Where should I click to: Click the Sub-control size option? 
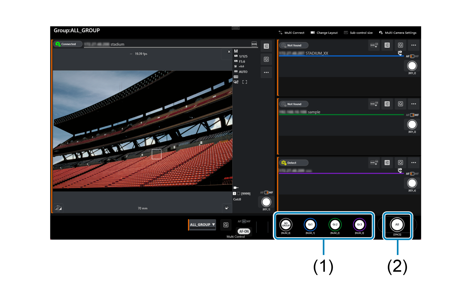click(x=358, y=33)
